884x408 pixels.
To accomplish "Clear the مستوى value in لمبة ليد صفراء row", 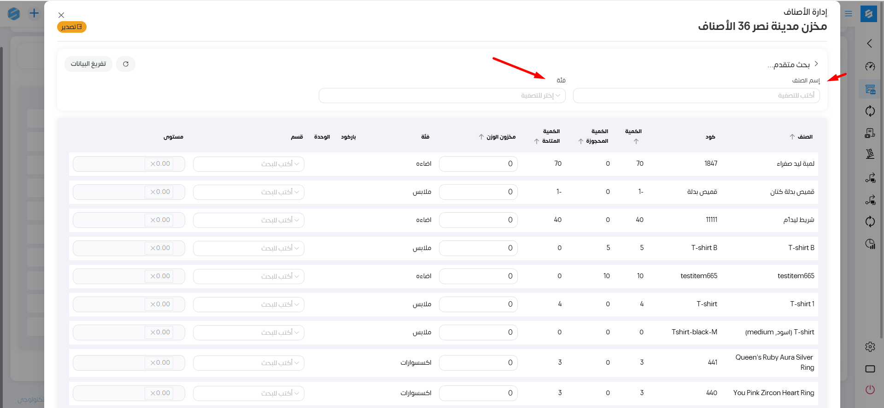I will point(153,164).
